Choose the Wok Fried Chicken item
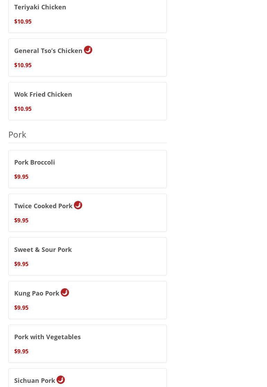The image size is (267, 387). click(43, 94)
